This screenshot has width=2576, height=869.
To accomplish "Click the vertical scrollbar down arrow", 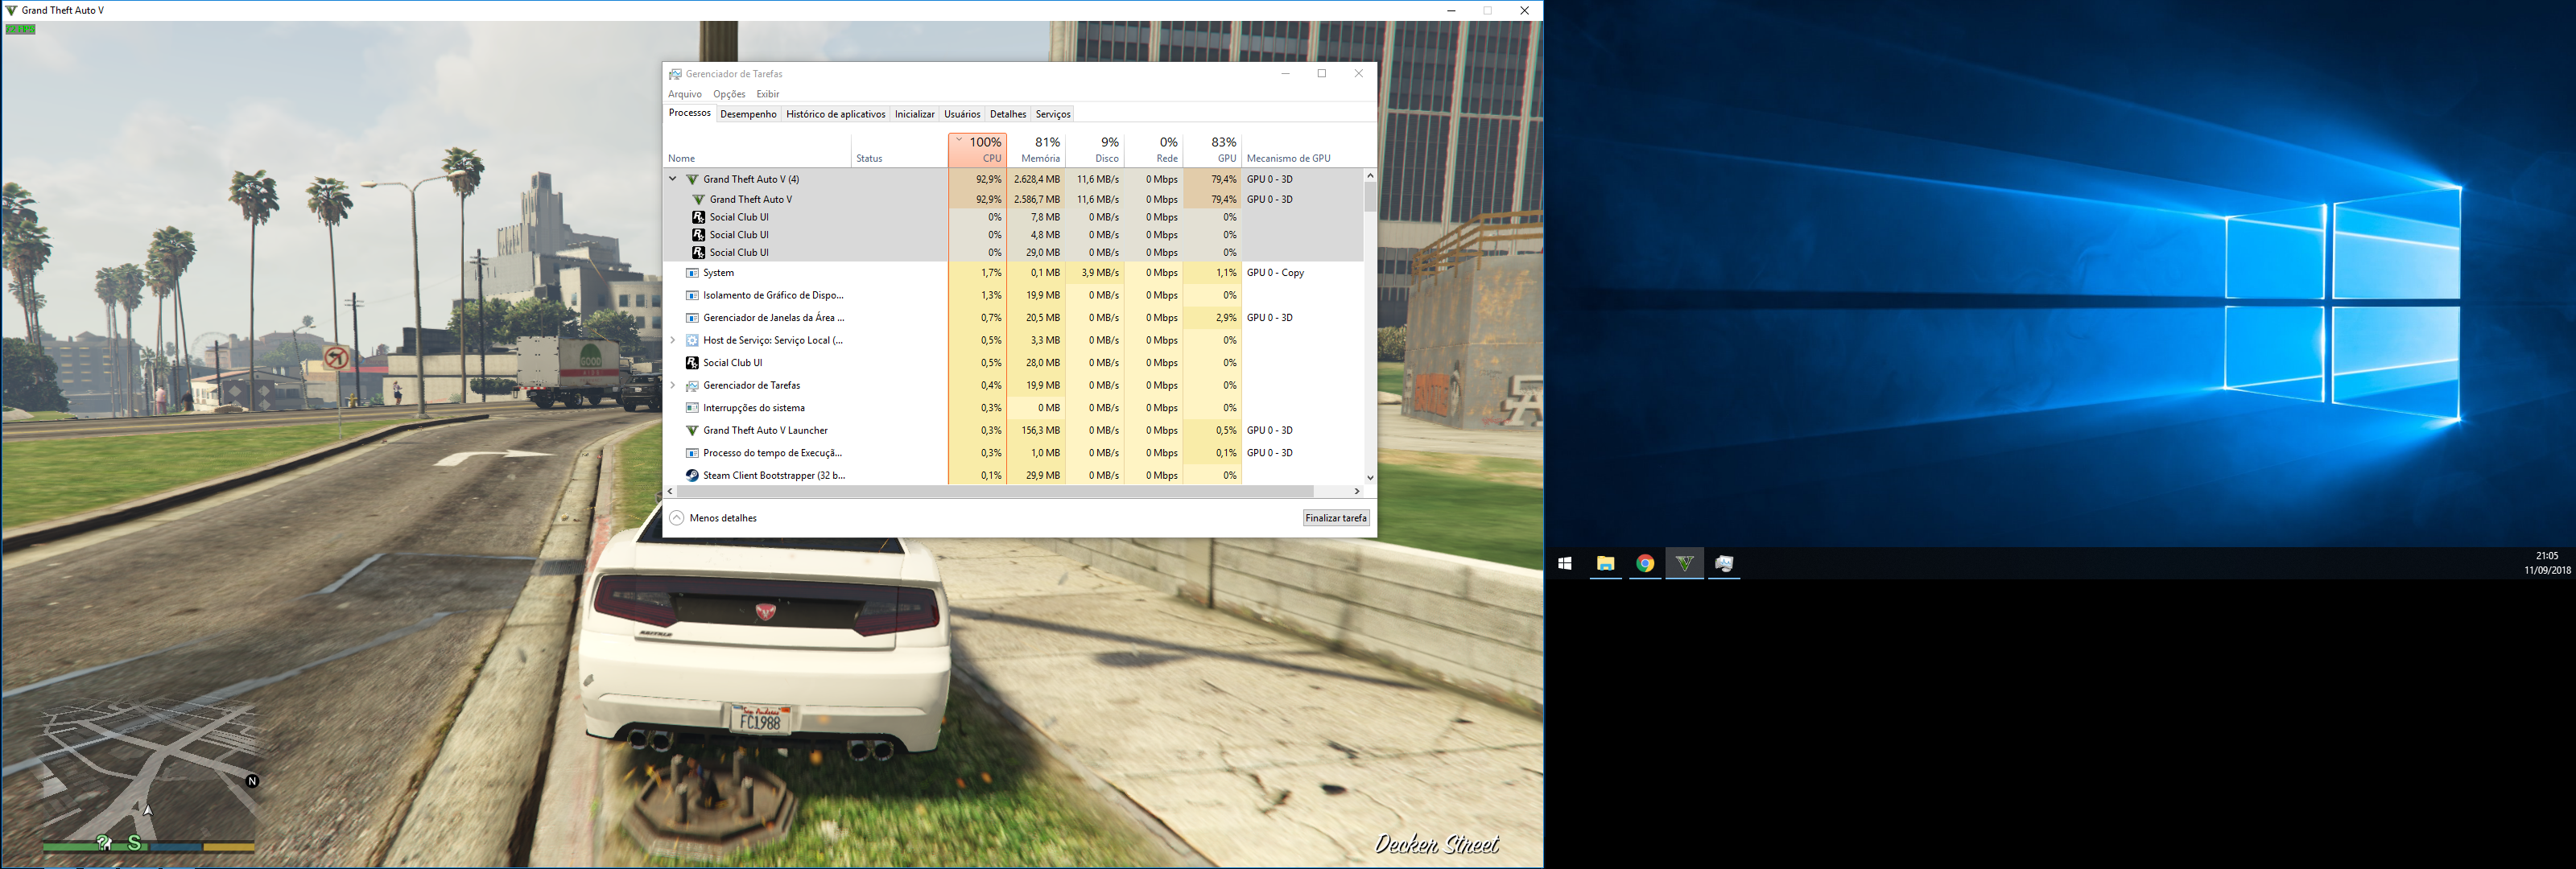I will 1370,478.
